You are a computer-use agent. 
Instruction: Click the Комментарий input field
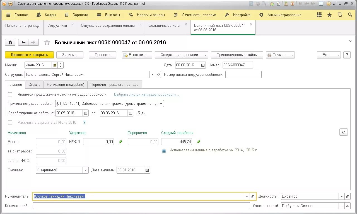click(x=141, y=206)
